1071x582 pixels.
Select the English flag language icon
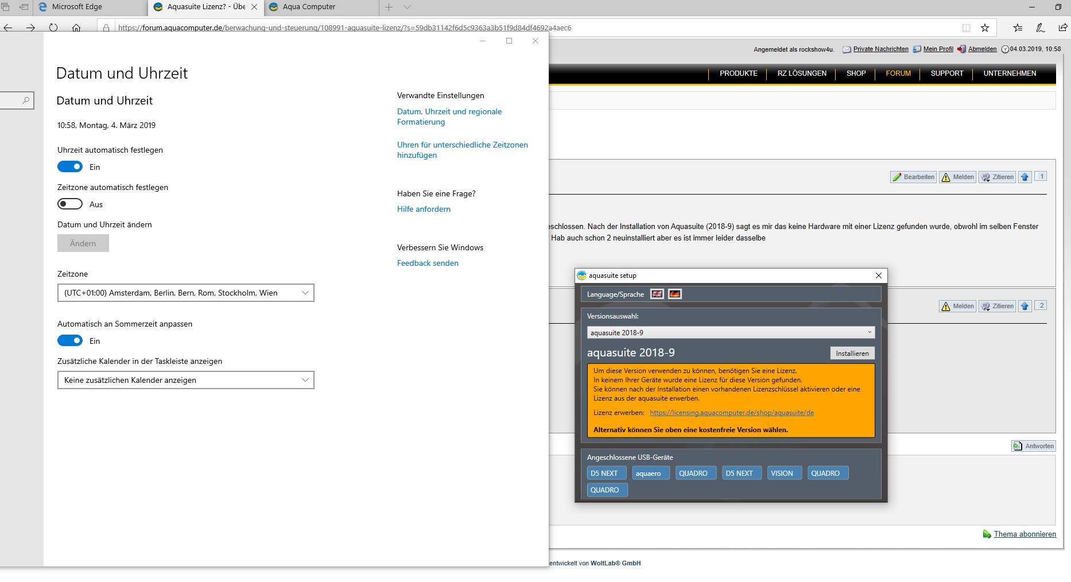point(657,294)
